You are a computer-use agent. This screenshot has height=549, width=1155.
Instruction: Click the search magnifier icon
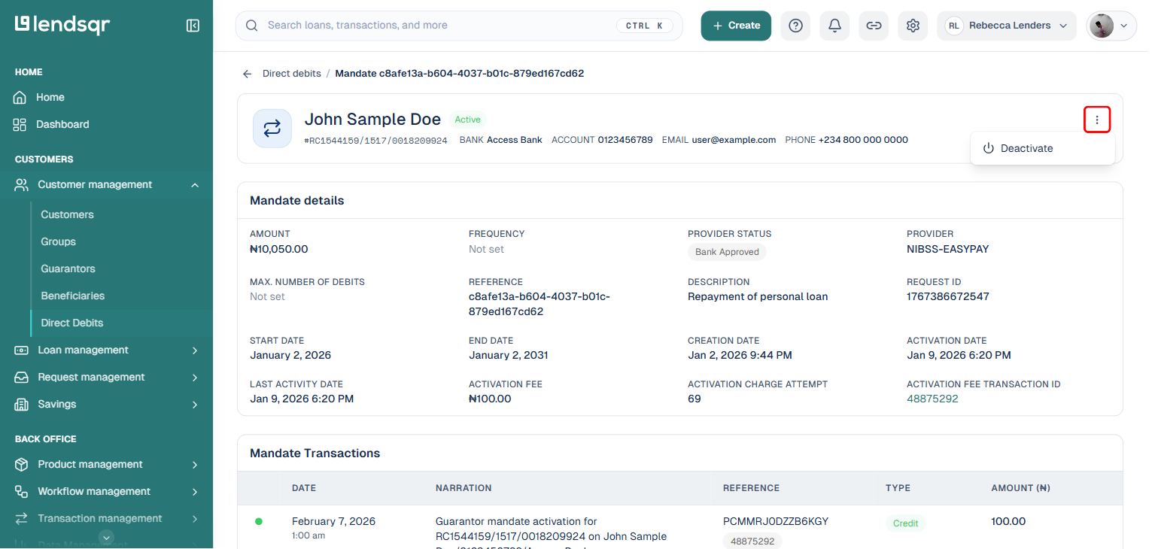252,26
